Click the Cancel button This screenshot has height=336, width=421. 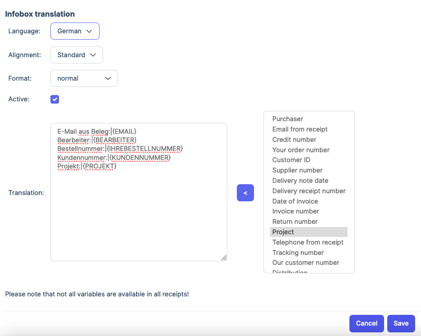point(367,323)
